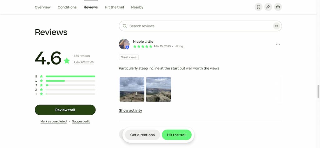Click the Nicole Little reviewer name

tap(143, 41)
